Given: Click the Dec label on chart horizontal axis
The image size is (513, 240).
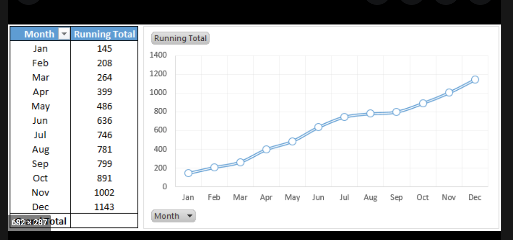Looking at the screenshot, I should pyautogui.click(x=475, y=198).
